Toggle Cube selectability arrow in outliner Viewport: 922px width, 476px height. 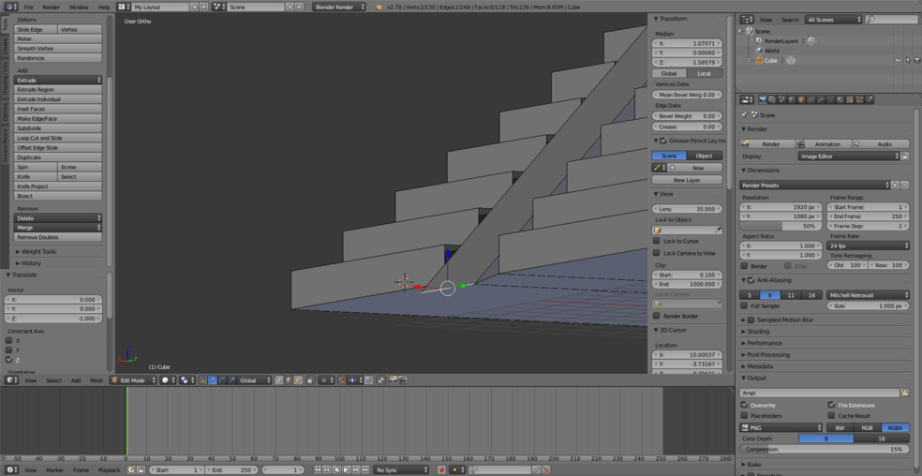[x=908, y=60]
